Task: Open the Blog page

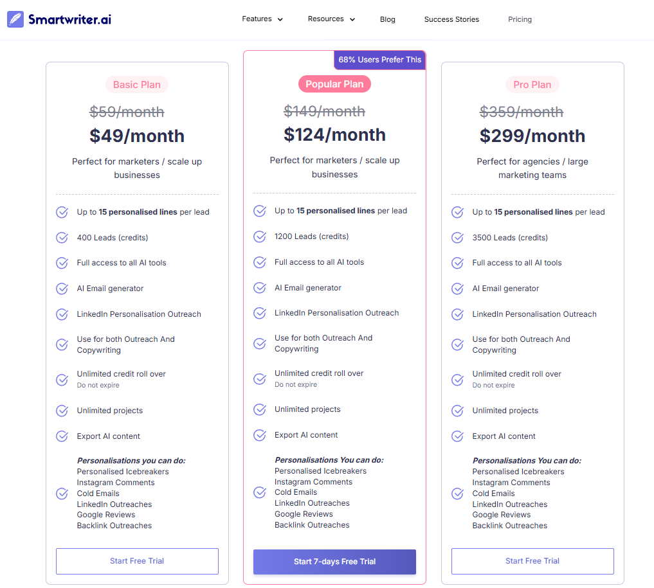Action: (x=388, y=19)
